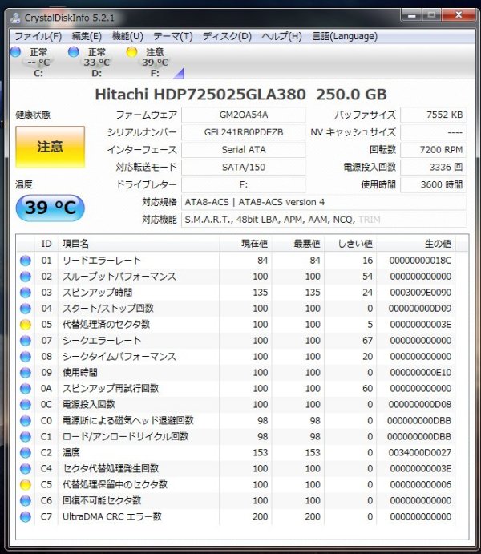Screen dimensions: 481x554
Task: Click the yellow 注意 health status button
Action: 51,147
